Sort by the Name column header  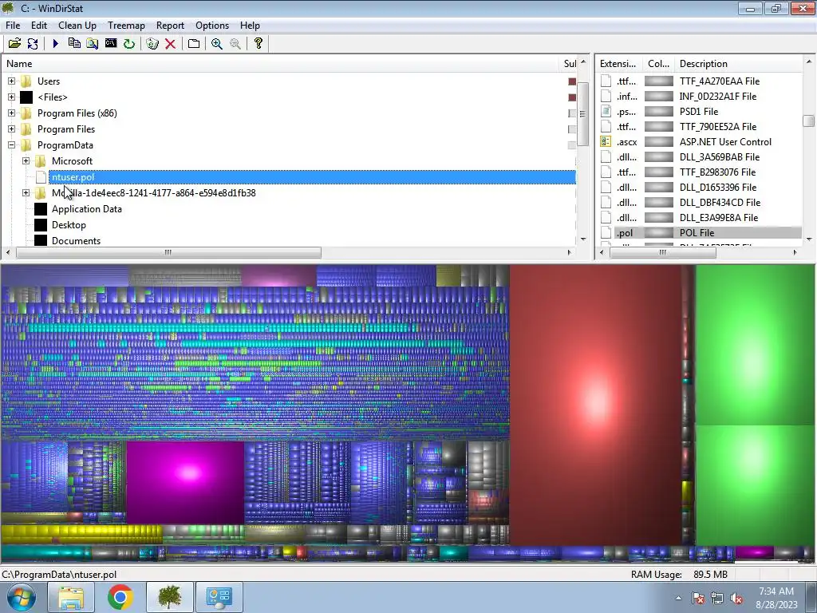280,64
